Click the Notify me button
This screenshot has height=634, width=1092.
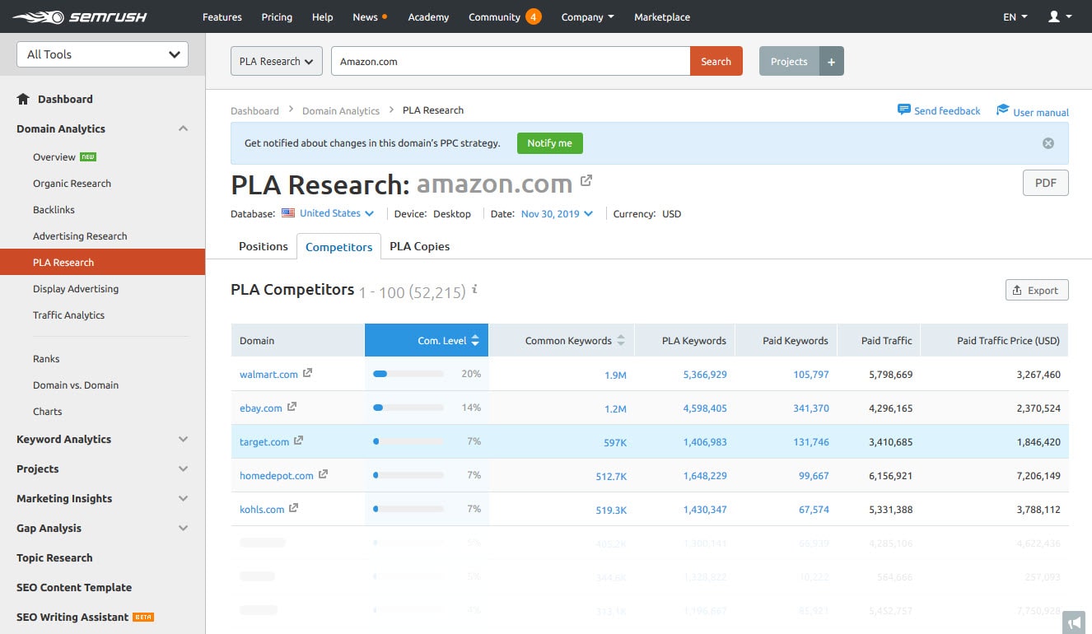coord(549,142)
